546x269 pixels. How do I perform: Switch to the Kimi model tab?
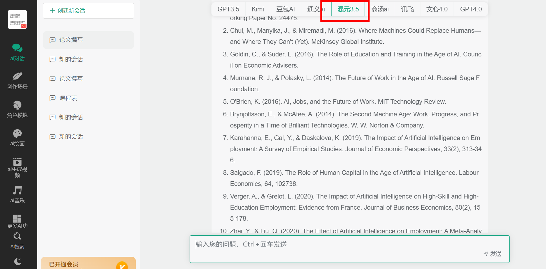tap(257, 9)
